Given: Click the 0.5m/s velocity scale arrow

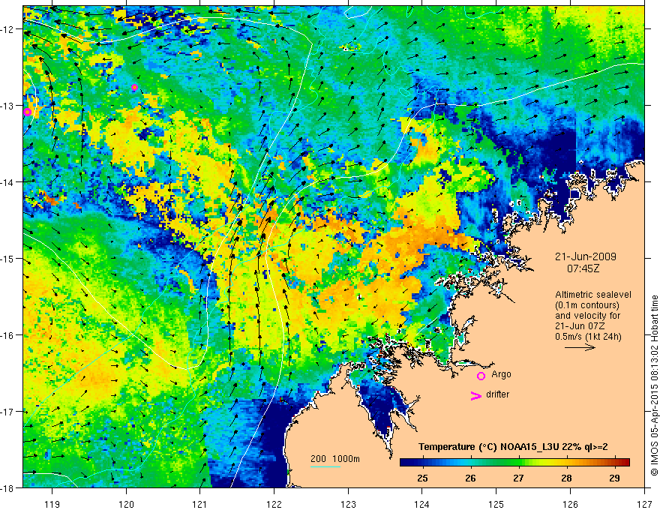Looking at the screenshot, I should point(580,347).
